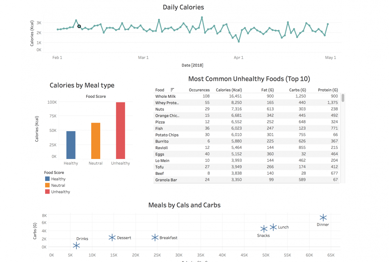Click the scrollbar of the unhealthy foods table
Viewport: 389px width, 262px height.
(342, 98)
